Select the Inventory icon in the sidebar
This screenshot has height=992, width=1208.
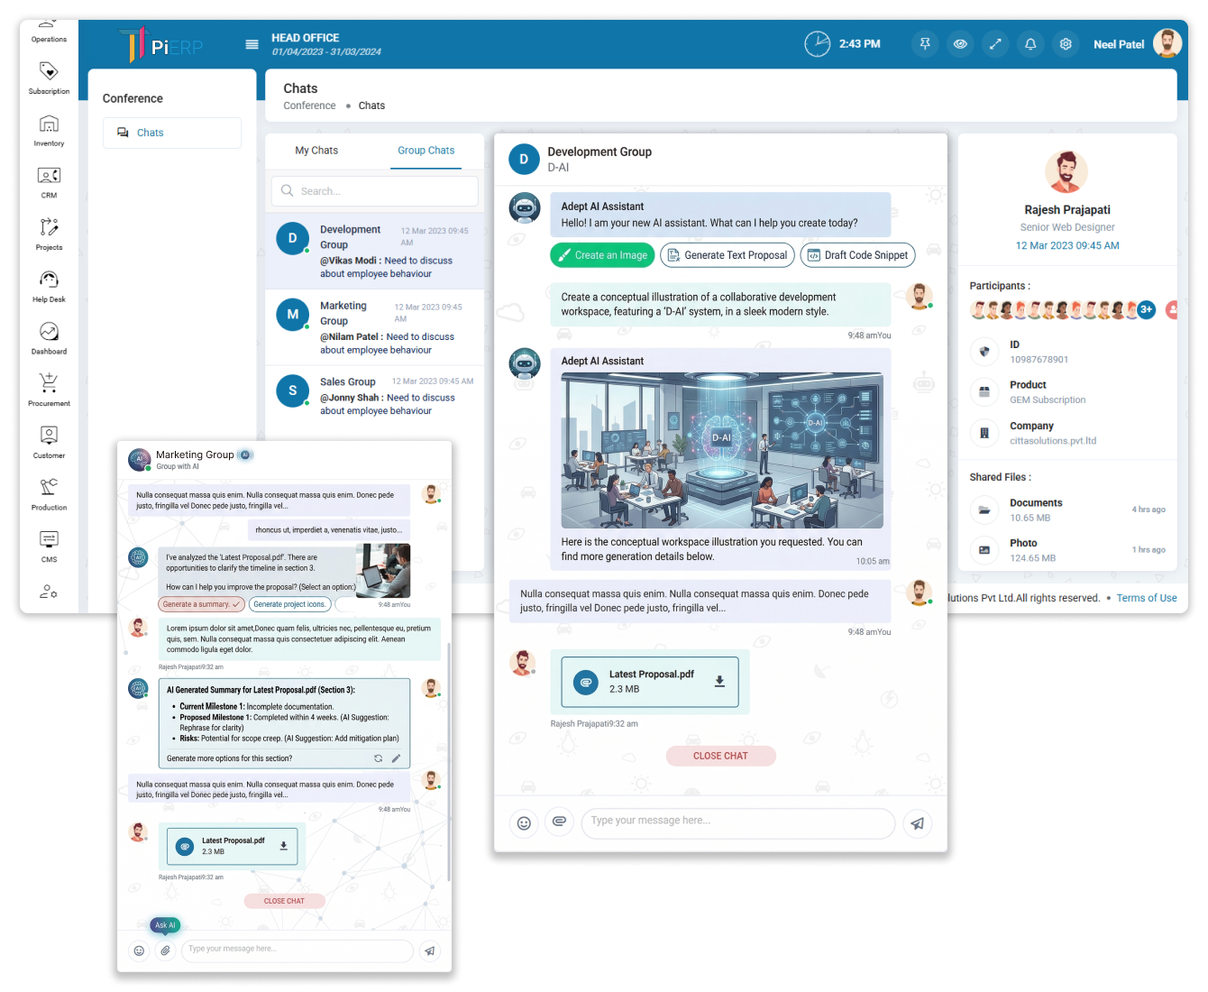coord(49,129)
